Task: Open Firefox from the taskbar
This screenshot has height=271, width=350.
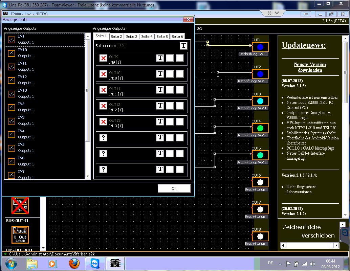Action: (x=74, y=263)
